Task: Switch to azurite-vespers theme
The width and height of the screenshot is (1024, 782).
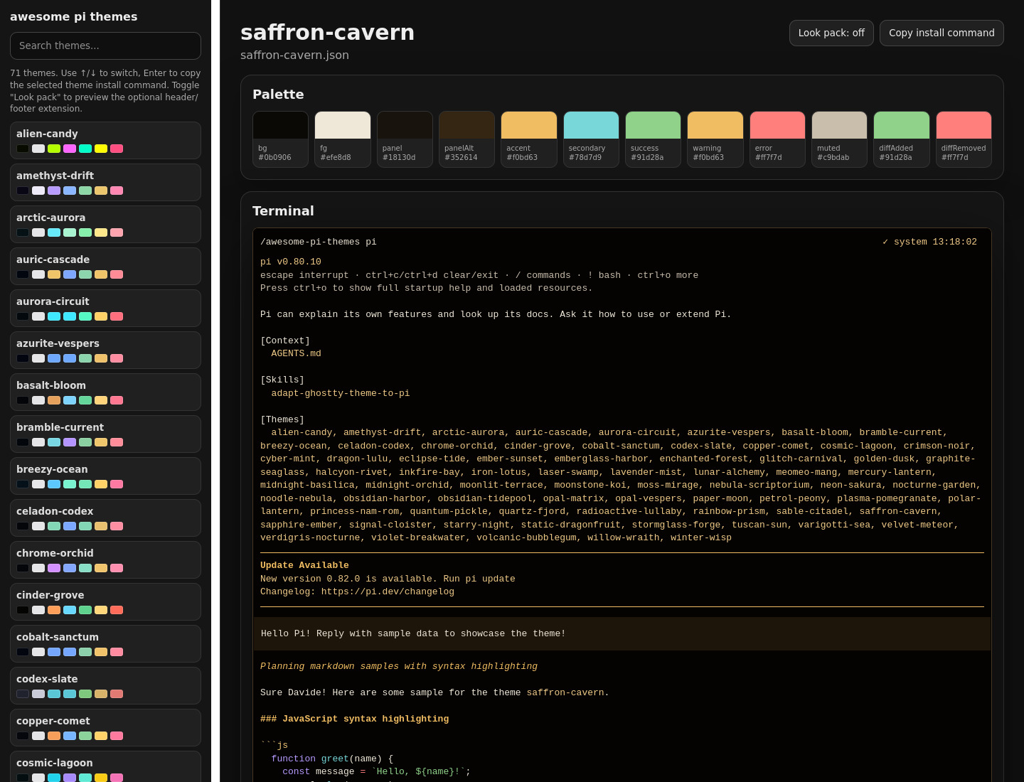Action: click(x=105, y=350)
